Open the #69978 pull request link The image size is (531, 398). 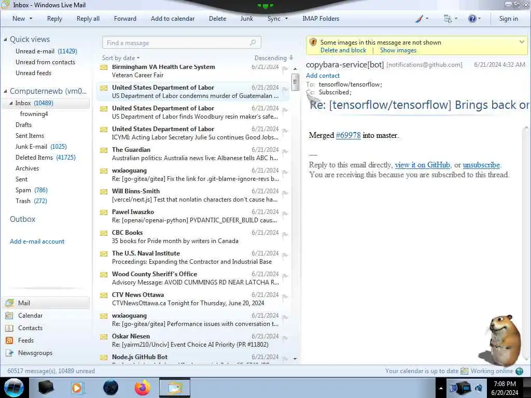tap(348, 135)
